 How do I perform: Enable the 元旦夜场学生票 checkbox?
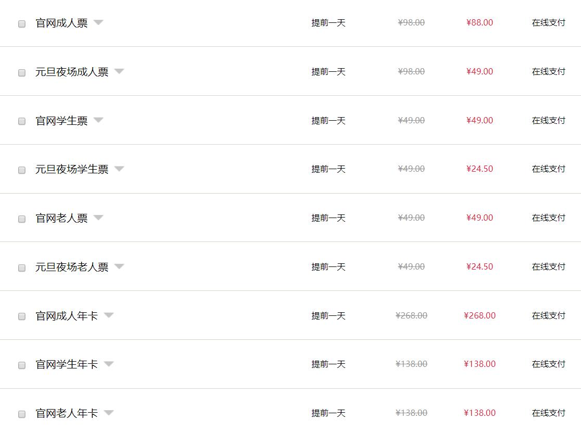point(22,170)
